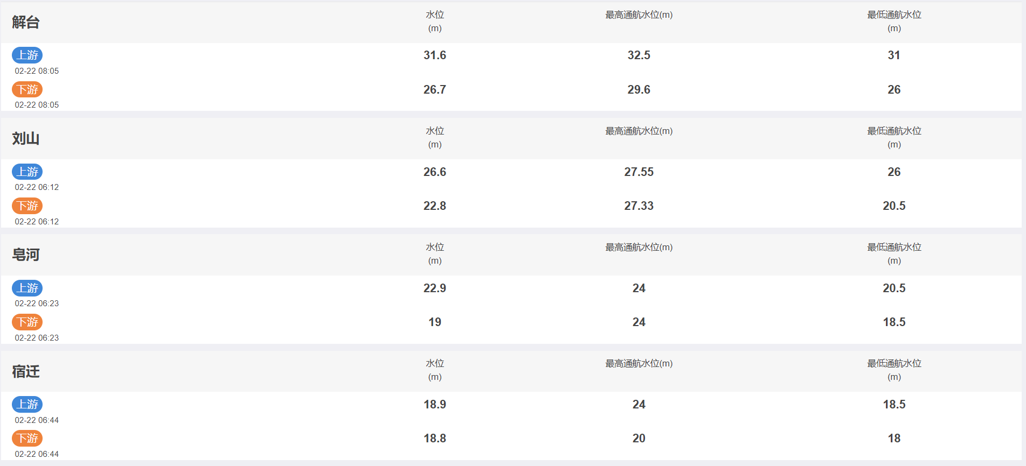The width and height of the screenshot is (1026, 466).
Task: Click the 02-22 06:12 timestamp under 刘山 上游
Action: tap(37, 187)
